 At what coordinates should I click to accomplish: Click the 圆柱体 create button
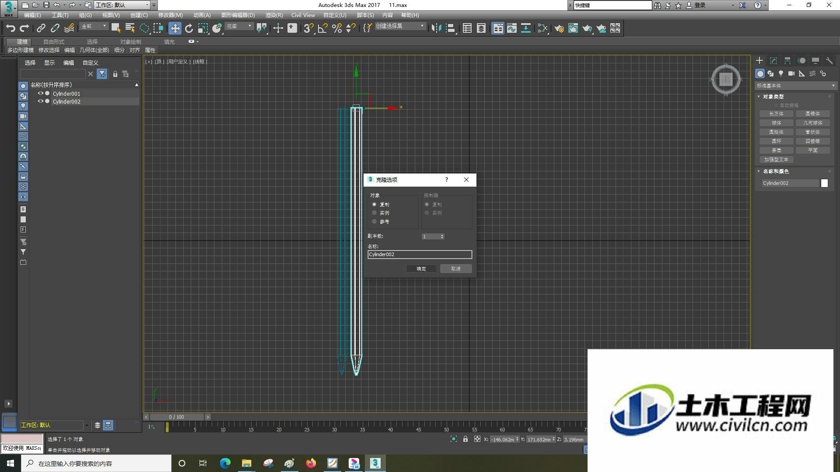click(777, 132)
